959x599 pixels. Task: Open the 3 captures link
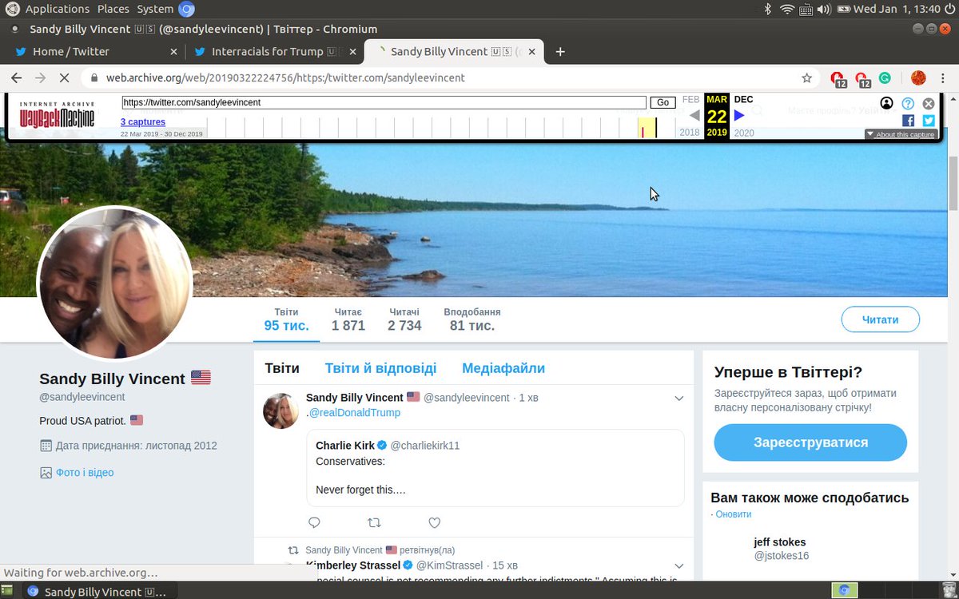[x=142, y=121]
